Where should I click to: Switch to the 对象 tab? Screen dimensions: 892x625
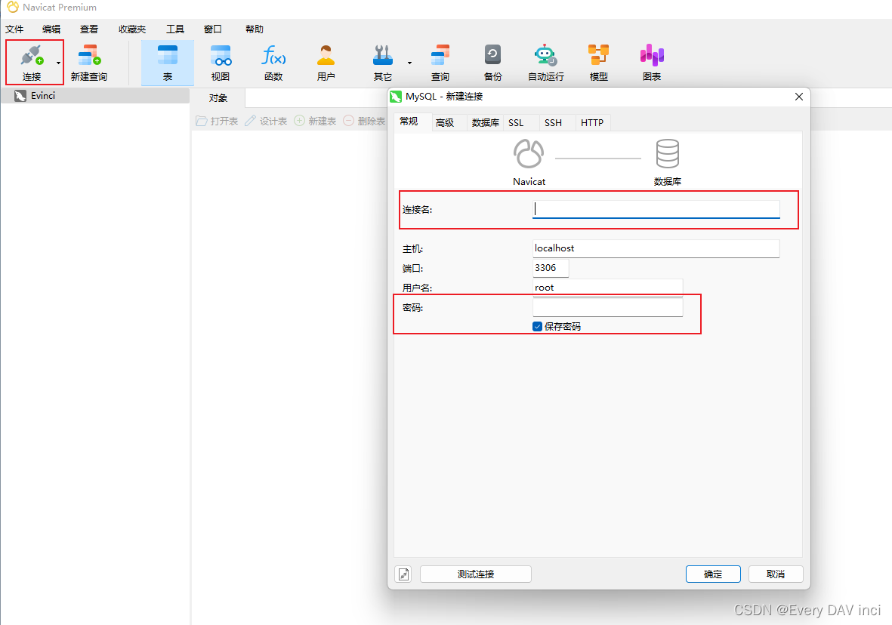pos(218,98)
